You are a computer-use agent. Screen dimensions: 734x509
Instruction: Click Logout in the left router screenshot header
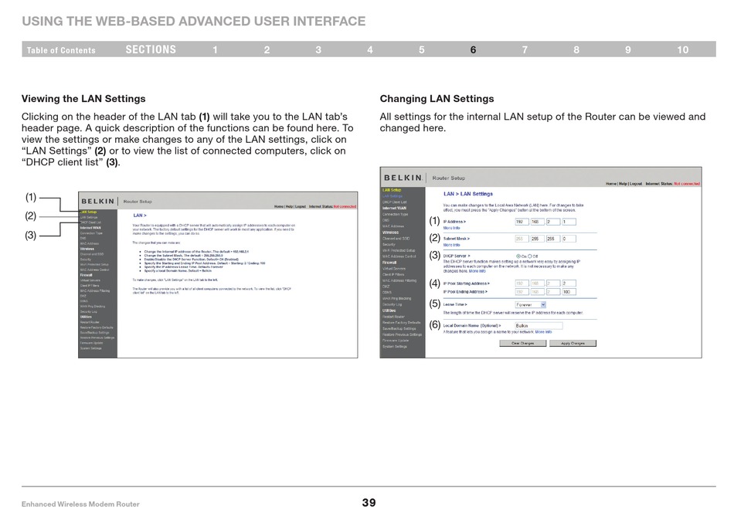(x=300, y=206)
